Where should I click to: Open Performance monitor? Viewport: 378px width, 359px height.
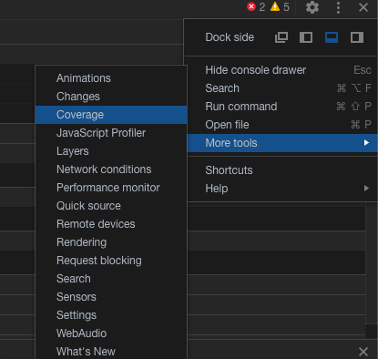coord(111,188)
